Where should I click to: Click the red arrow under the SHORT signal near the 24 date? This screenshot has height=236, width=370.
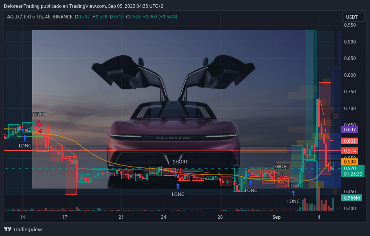pos(180,171)
